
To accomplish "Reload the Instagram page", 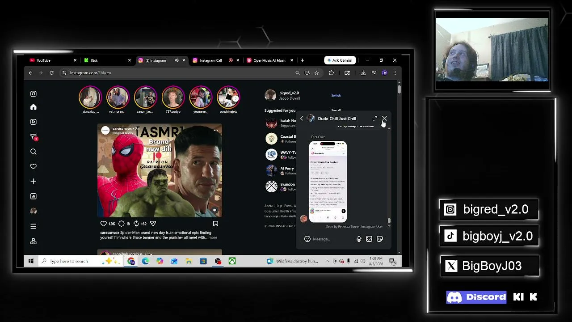I will [51, 73].
